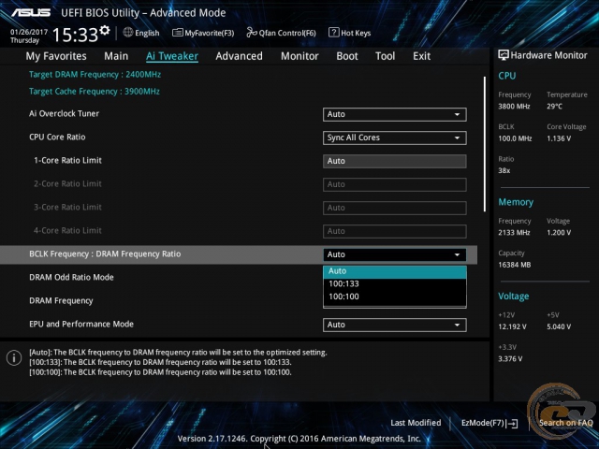Viewport: 599px width, 449px height.
Task: Click the Hardware Monitor screen icon
Action: pos(504,55)
